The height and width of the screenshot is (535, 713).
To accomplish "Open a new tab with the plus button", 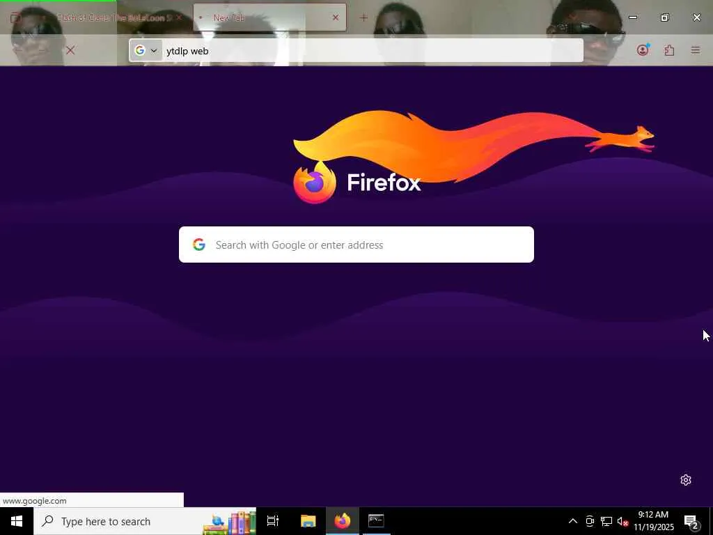I will [363, 17].
